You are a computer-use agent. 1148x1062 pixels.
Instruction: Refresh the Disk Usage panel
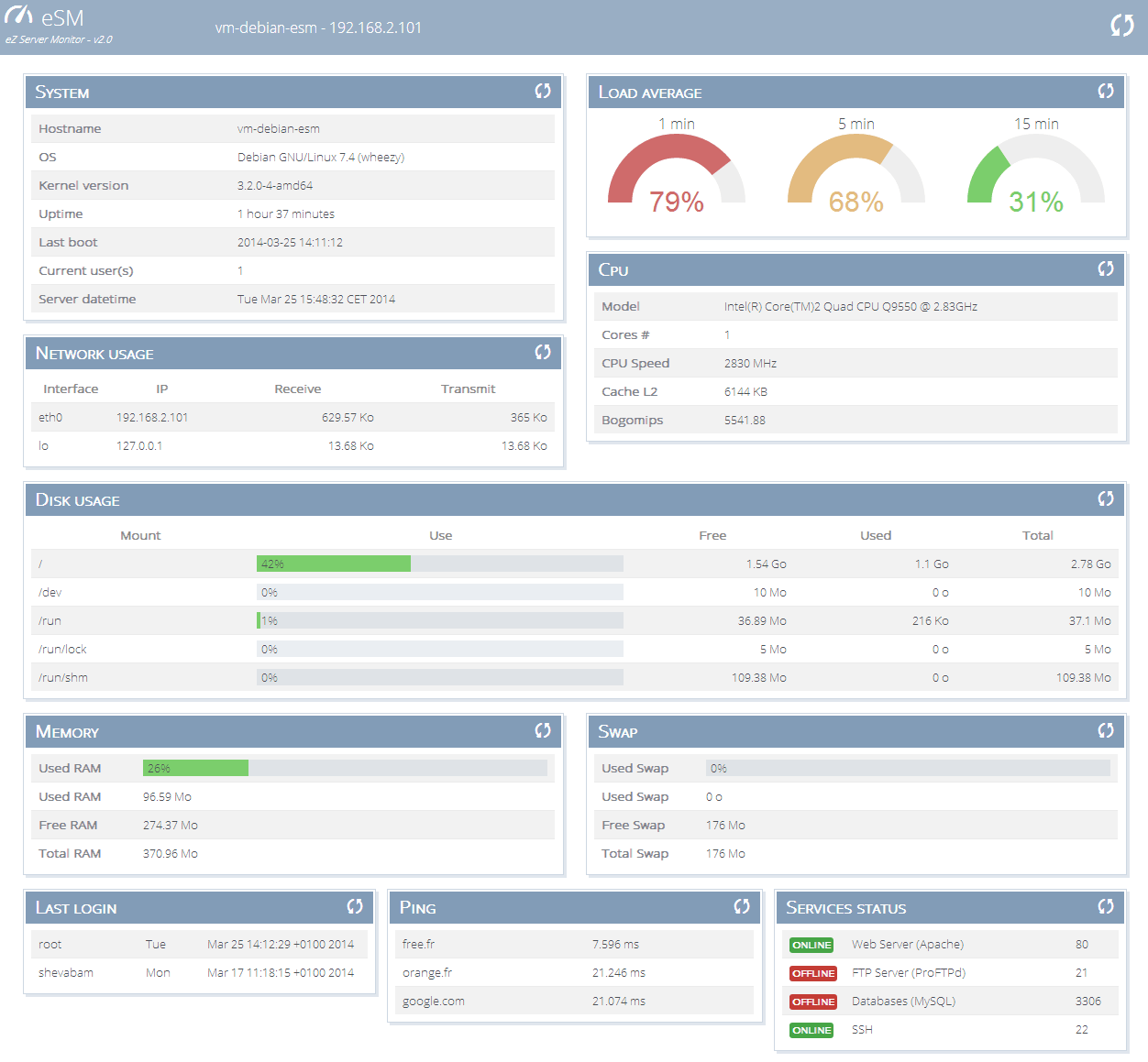coord(1106,498)
